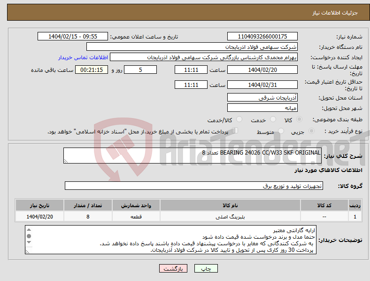The image size is (370, 281).
Task: Click the اطلاعات کالاهای مورد نیاز section heading
Action: (x=328, y=170)
